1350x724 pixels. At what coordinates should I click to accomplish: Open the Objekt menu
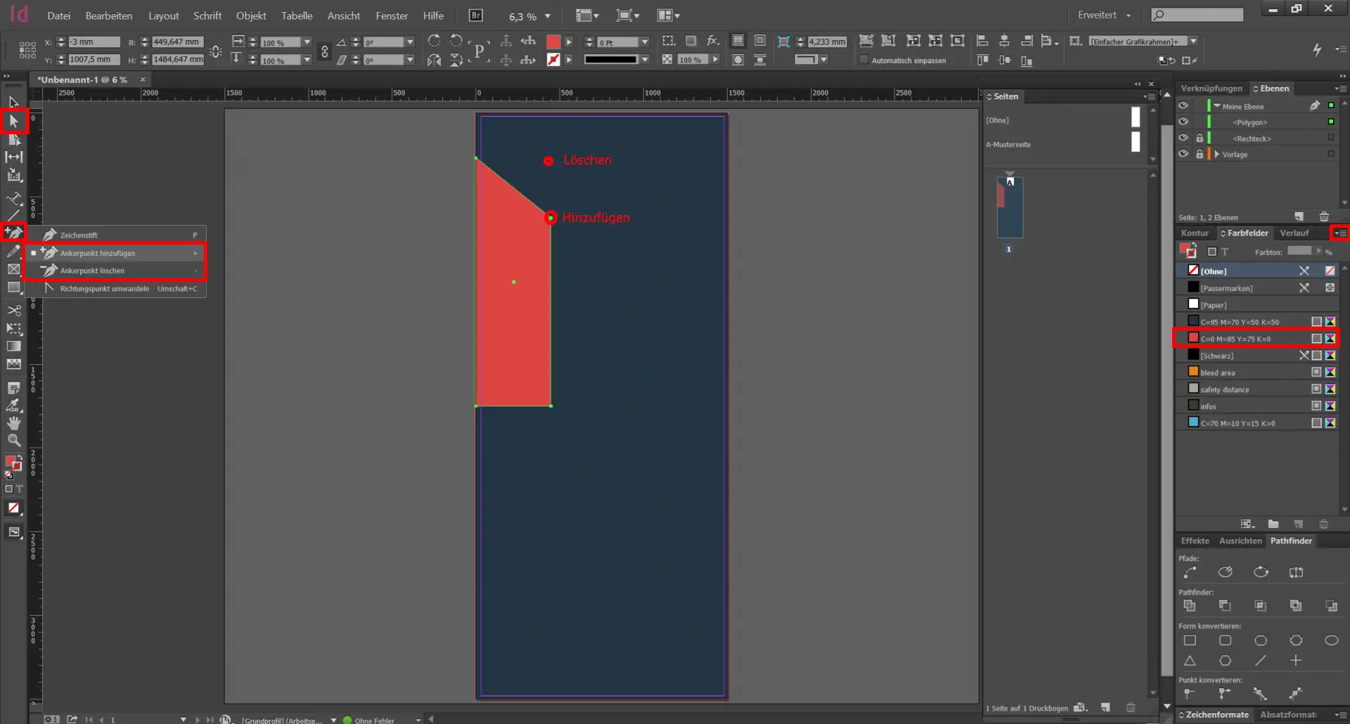pos(250,15)
